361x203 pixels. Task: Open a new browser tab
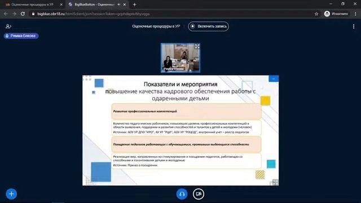click(135, 5)
